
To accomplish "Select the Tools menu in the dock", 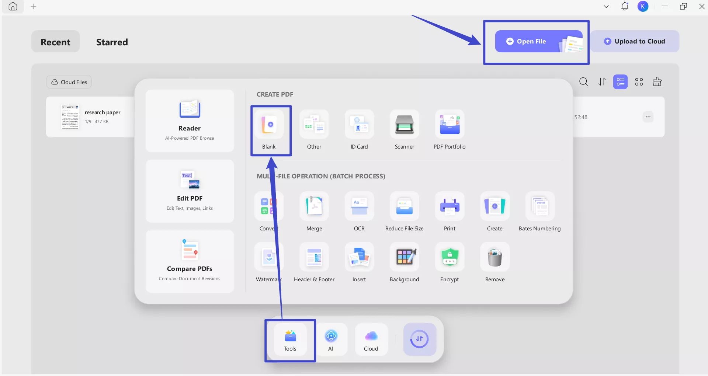I will point(290,339).
